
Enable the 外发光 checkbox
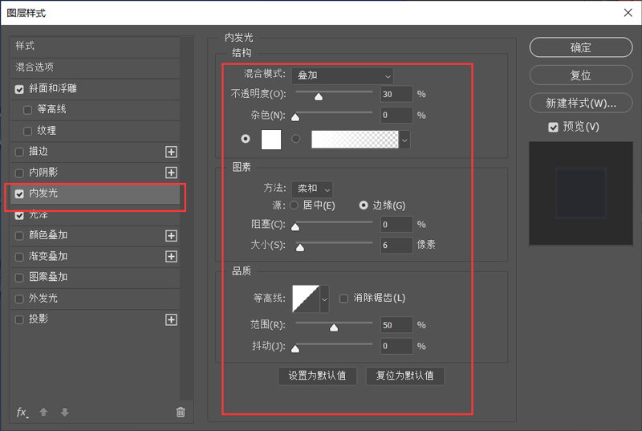pos(19,299)
